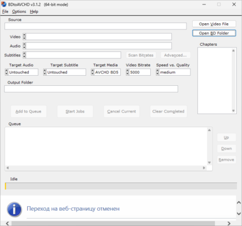Image resolution: width=242 pixels, height=226 pixels.
Task: Click the Video Bitrate 5000 field
Action: [x=140, y=72]
